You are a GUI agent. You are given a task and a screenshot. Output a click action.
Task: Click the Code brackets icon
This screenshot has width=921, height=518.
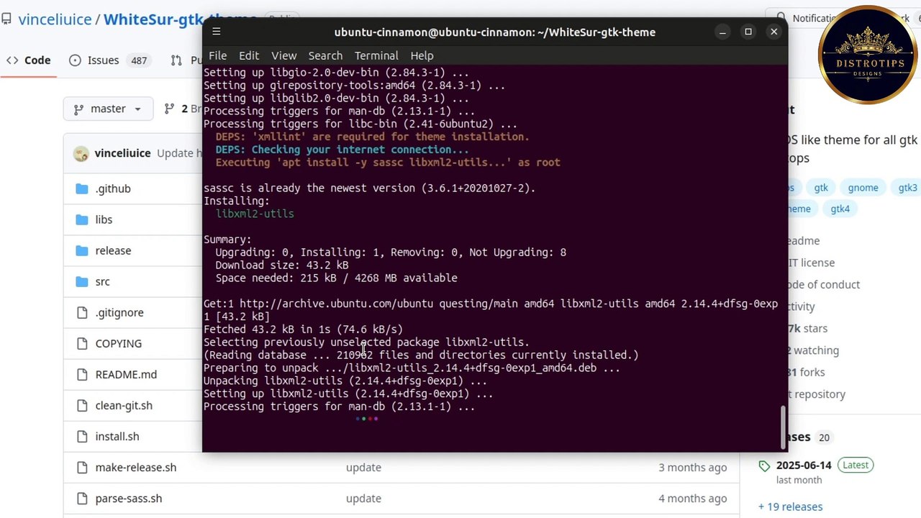point(12,60)
